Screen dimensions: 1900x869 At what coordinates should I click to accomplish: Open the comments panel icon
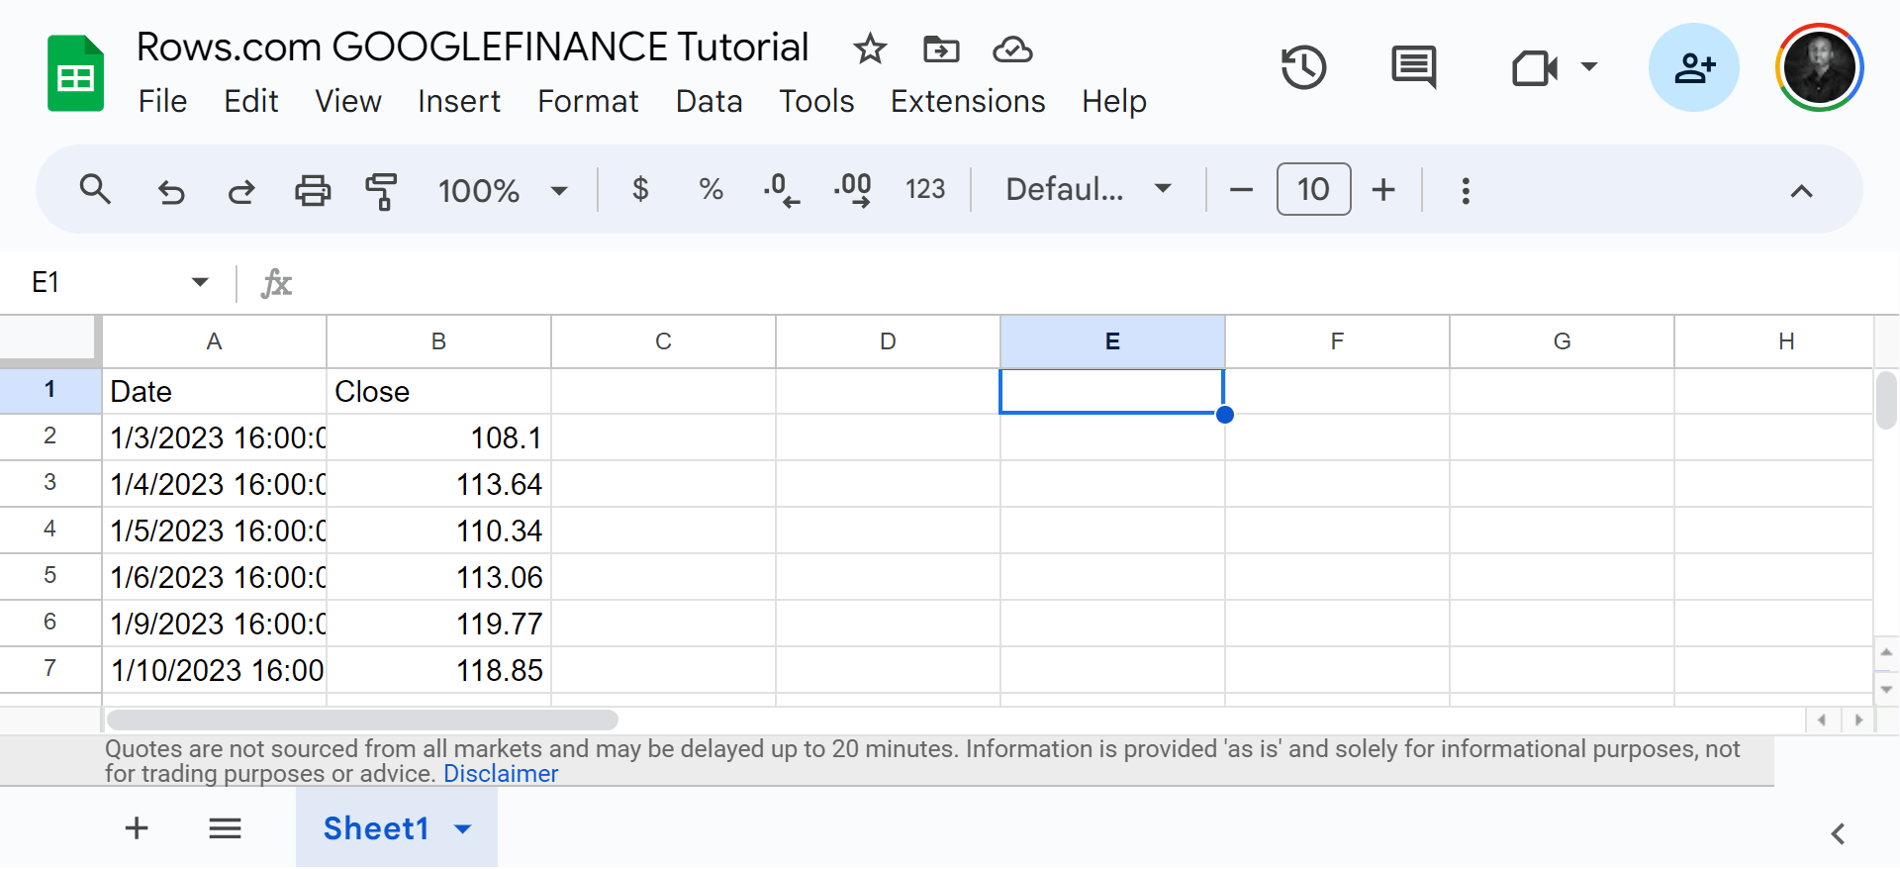pyautogui.click(x=1414, y=67)
